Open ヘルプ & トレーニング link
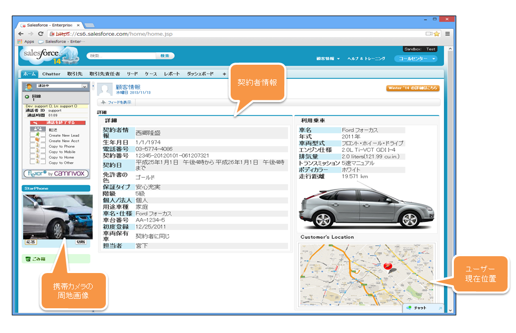The image size is (516, 333). pos(366,58)
